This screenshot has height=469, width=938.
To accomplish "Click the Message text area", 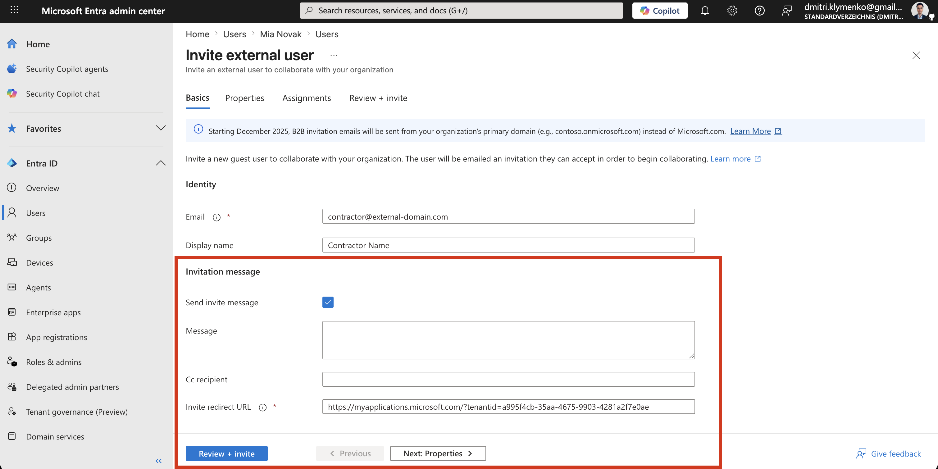I will pyautogui.click(x=508, y=340).
